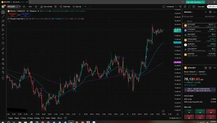217x123 pixels.
Task: Open Các chỉ báo indicators
Action: (46, 7)
